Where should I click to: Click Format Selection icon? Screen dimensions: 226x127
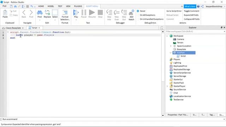coord(65,13)
